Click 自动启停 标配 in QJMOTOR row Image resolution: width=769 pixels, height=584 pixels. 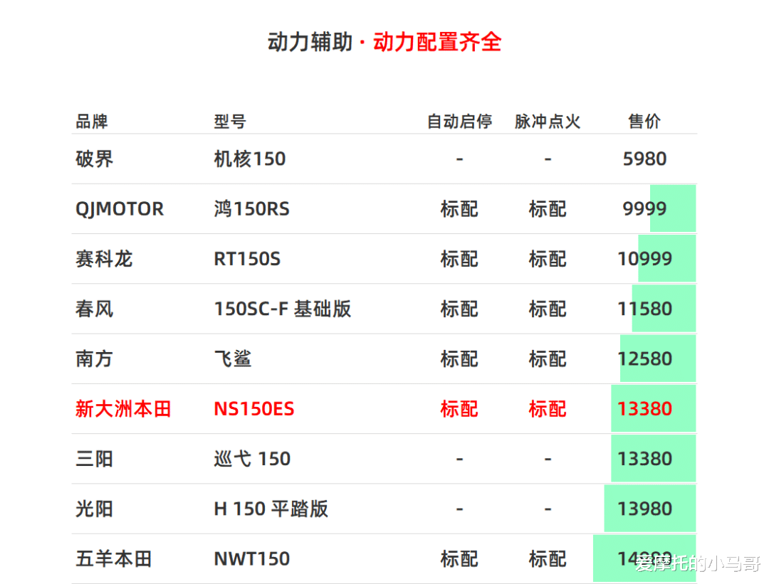point(459,209)
